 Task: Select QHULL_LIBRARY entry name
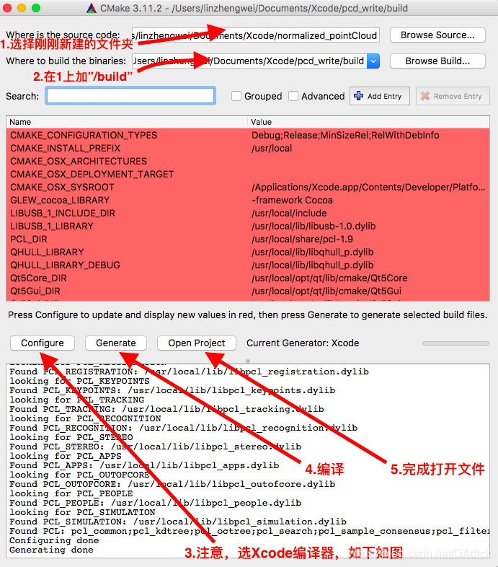[47, 252]
